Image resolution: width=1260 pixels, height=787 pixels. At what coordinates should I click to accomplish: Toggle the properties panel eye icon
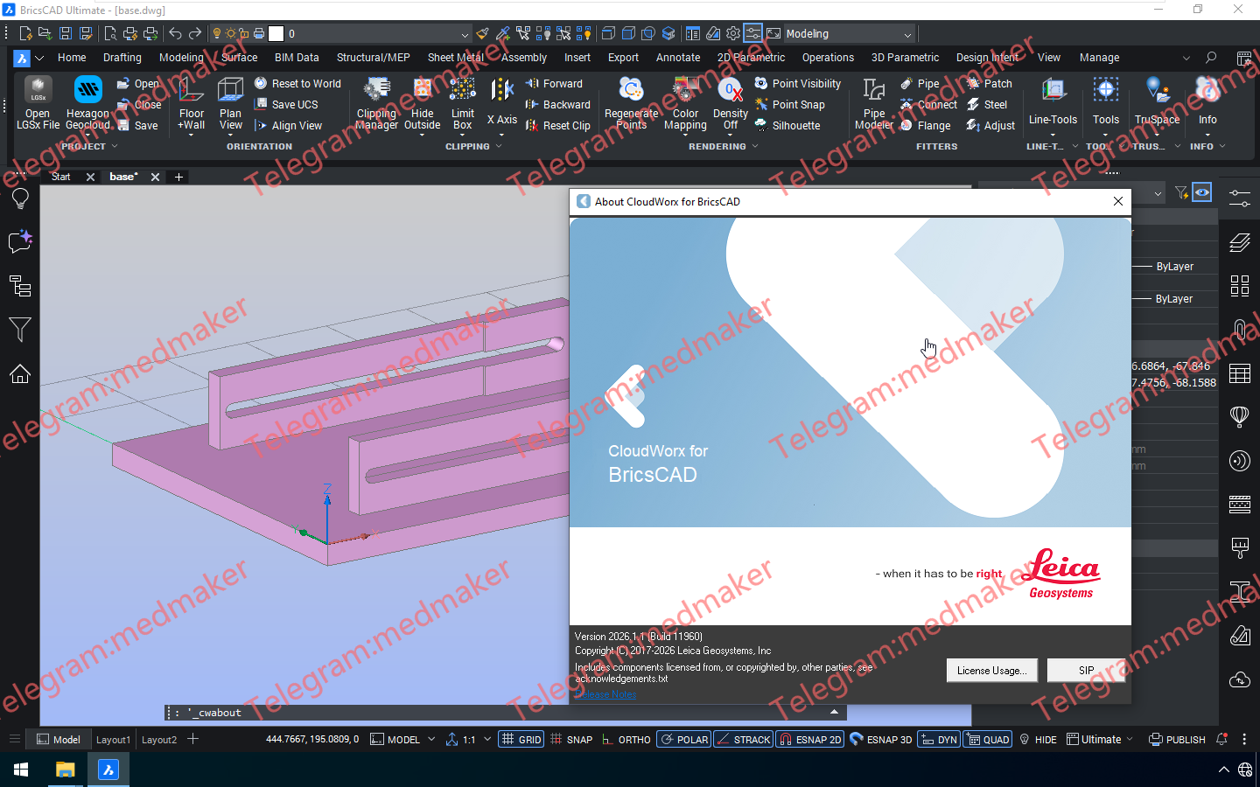[1202, 192]
